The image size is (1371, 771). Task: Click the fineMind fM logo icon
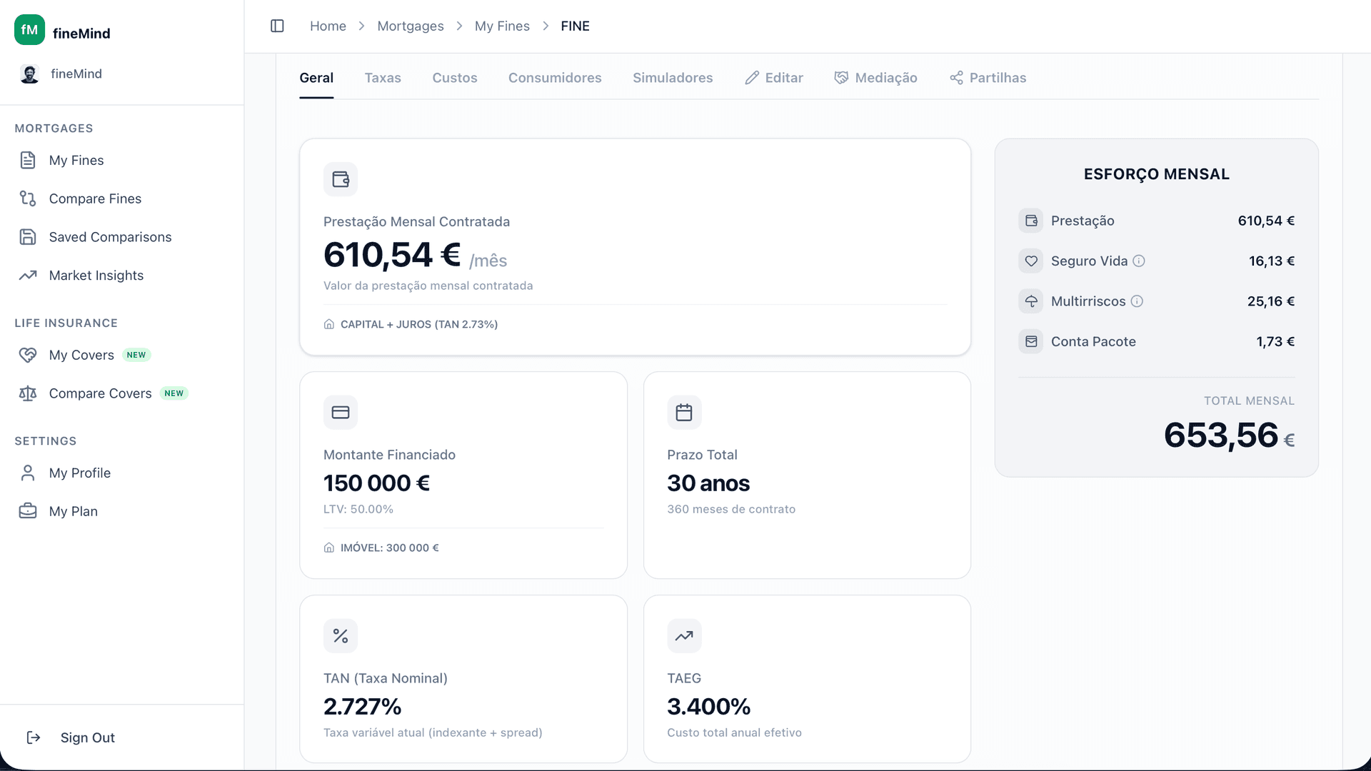(x=29, y=30)
